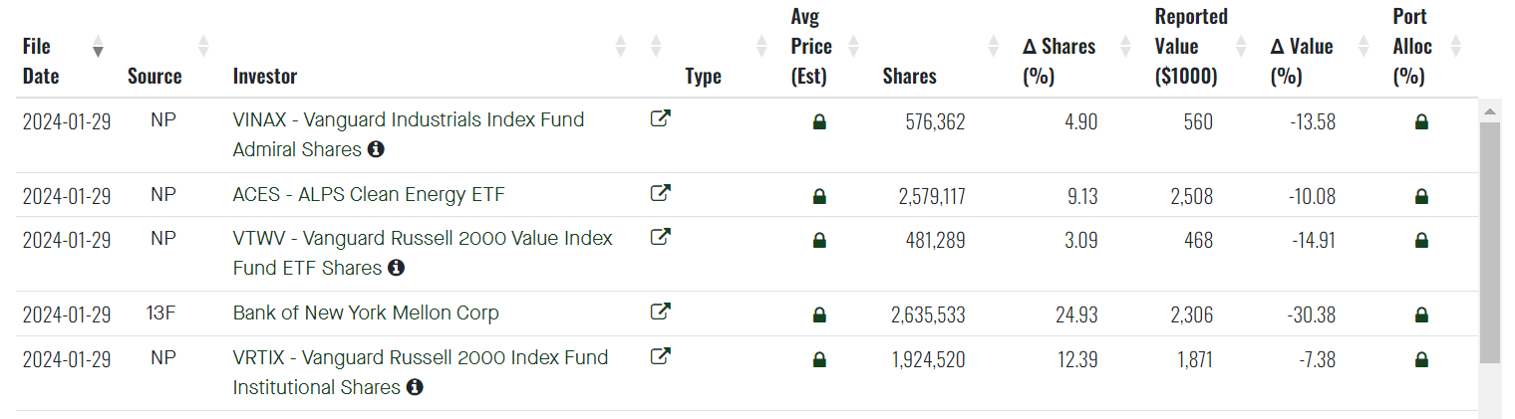Click Avg Price lock icon in VTWV row
The height and width of the screenshot is (419, 1515).
click(x=819, y=240)
